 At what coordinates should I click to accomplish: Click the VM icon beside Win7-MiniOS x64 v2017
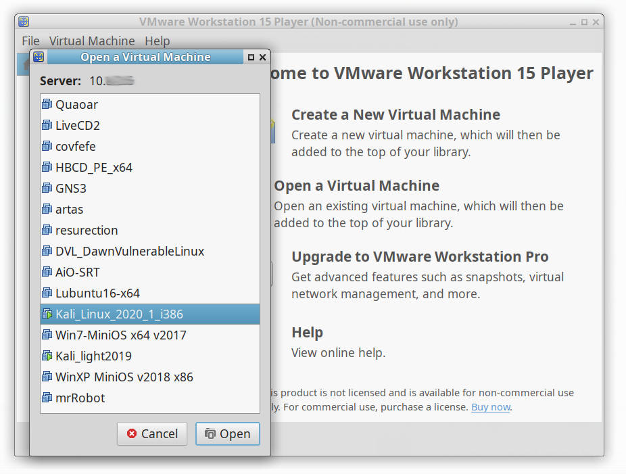[47, 335]
